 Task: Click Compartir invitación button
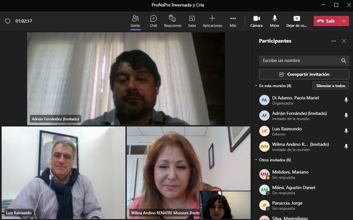tap(304, 74)
